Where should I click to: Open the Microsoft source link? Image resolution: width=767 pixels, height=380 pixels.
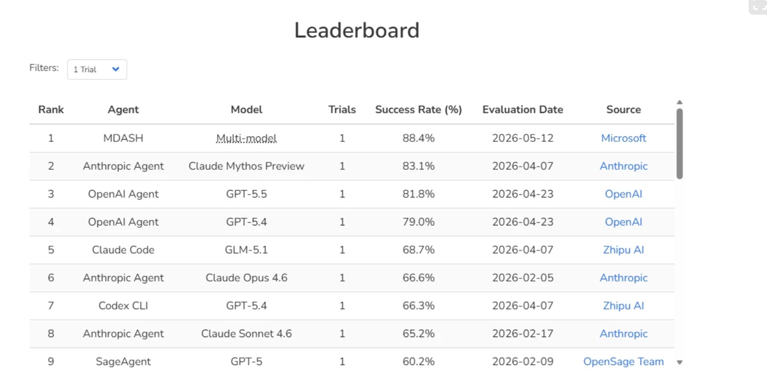[x=624, y=138]
